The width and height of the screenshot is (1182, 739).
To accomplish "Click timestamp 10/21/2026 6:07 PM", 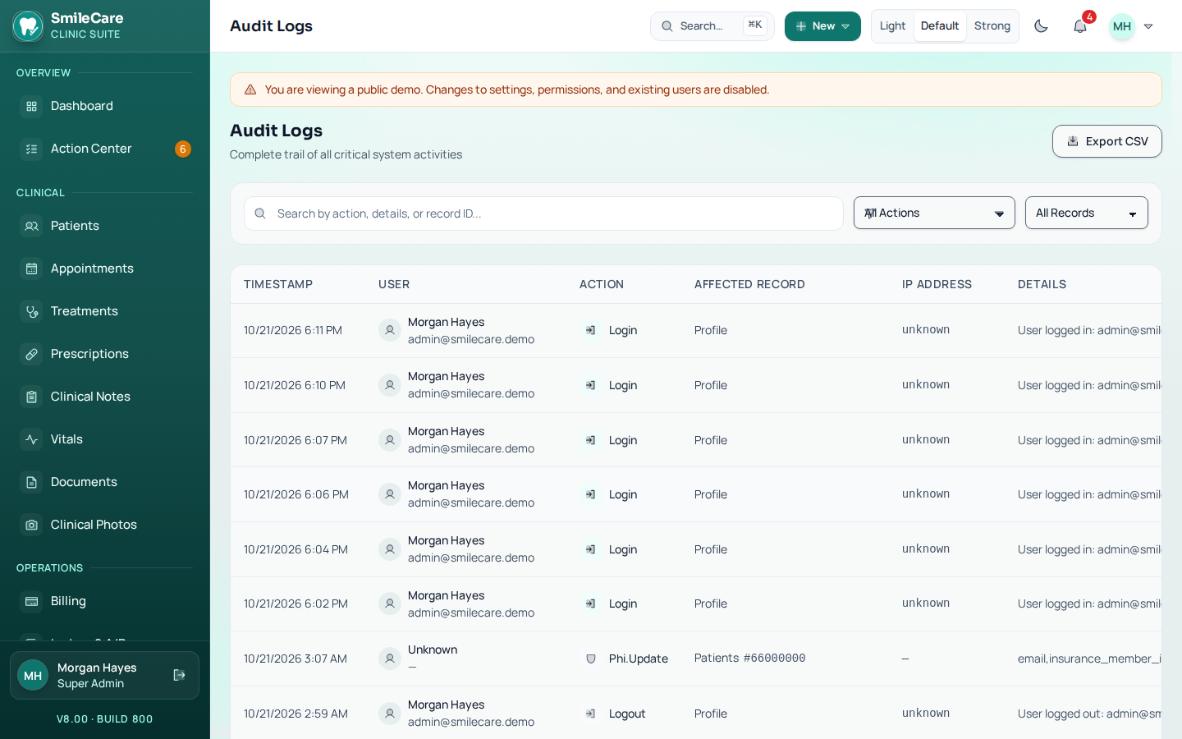I will pyautogui.click(x=295, y=440).
